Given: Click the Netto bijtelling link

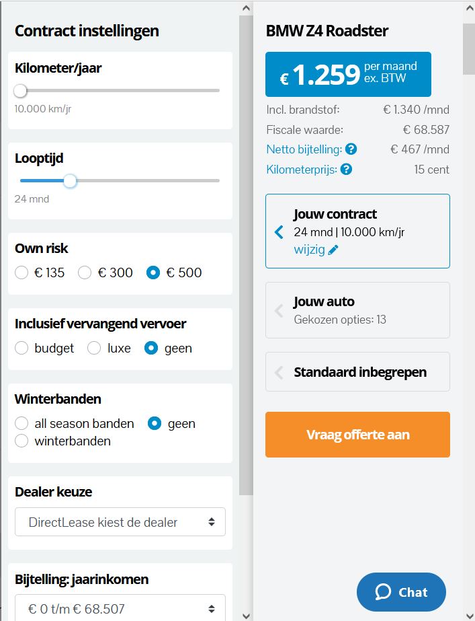Looking at the screenshot, I should 304,149.
